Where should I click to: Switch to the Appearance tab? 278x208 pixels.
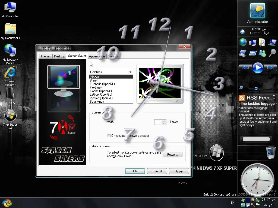[97, 56]
